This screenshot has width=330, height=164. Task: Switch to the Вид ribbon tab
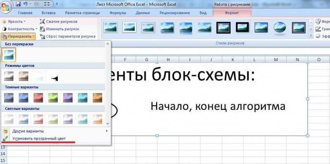(203, 13)
